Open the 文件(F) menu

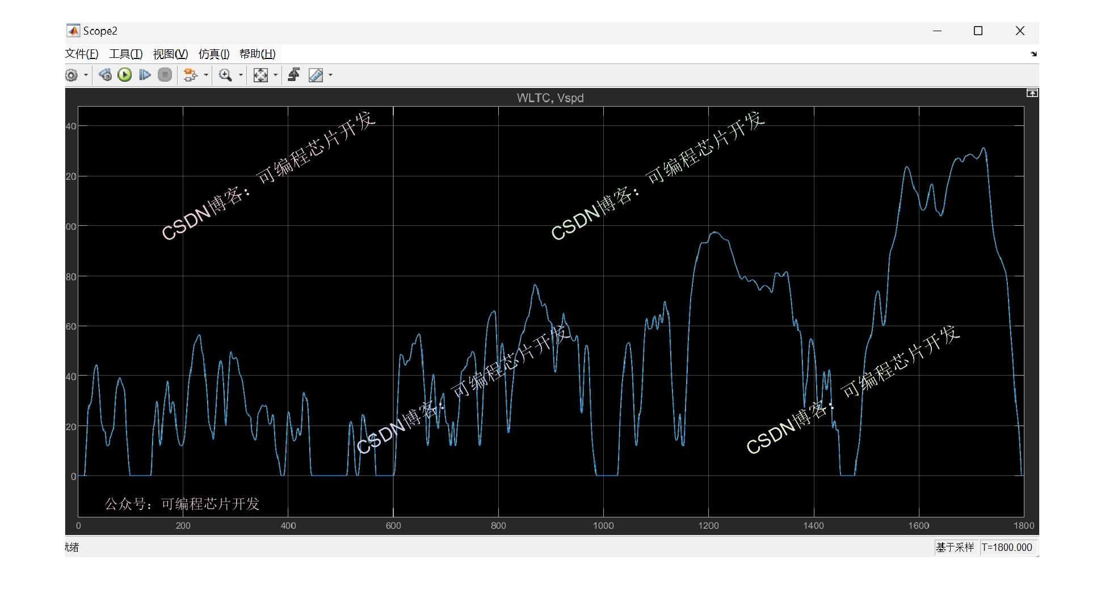coord(82,54)
